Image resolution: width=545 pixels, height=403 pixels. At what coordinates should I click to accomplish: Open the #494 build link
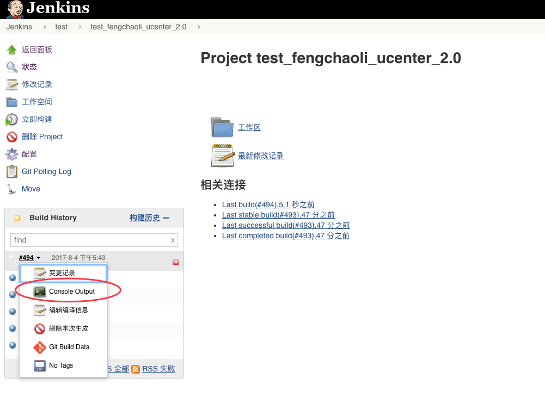coord(26,258)
